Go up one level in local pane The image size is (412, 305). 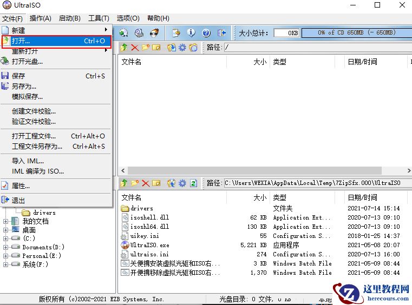(x=124, y=183)
